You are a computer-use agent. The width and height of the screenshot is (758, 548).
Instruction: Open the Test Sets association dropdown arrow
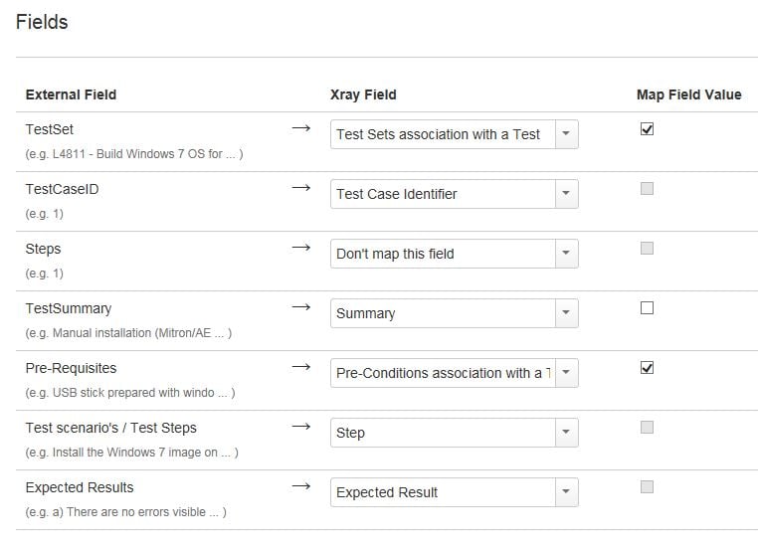pyautogui.click(x=566, y=134)
